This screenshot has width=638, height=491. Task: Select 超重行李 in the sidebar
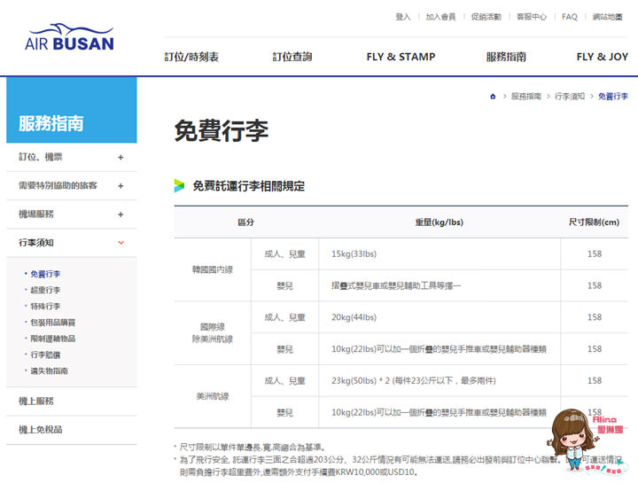45,291
